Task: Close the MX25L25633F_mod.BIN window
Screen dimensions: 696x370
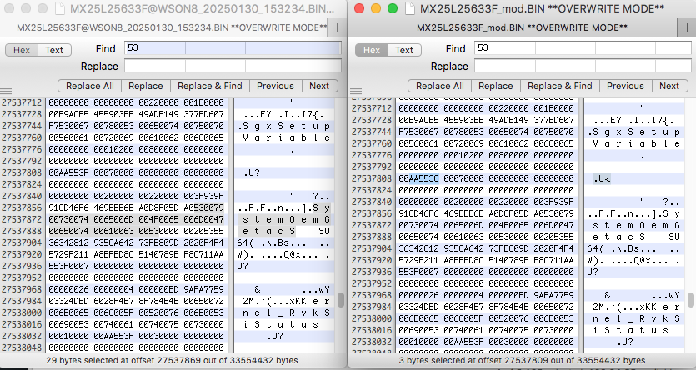Action: 359,8
